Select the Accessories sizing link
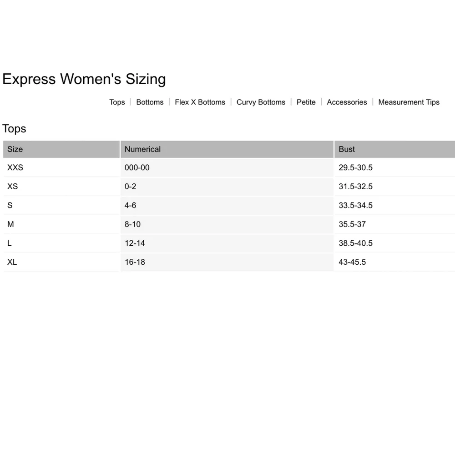The height and width of the screenshot is (455, 455). (347, 102)
